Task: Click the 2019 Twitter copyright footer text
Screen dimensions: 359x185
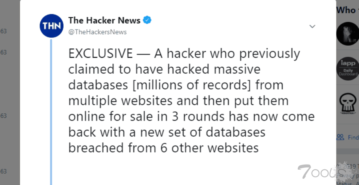Action: 350,166
